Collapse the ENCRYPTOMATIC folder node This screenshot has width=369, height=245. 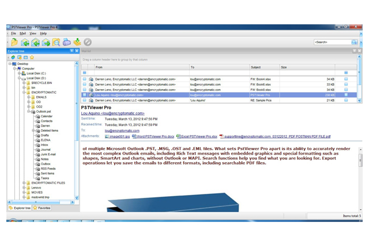click(24, 93)
